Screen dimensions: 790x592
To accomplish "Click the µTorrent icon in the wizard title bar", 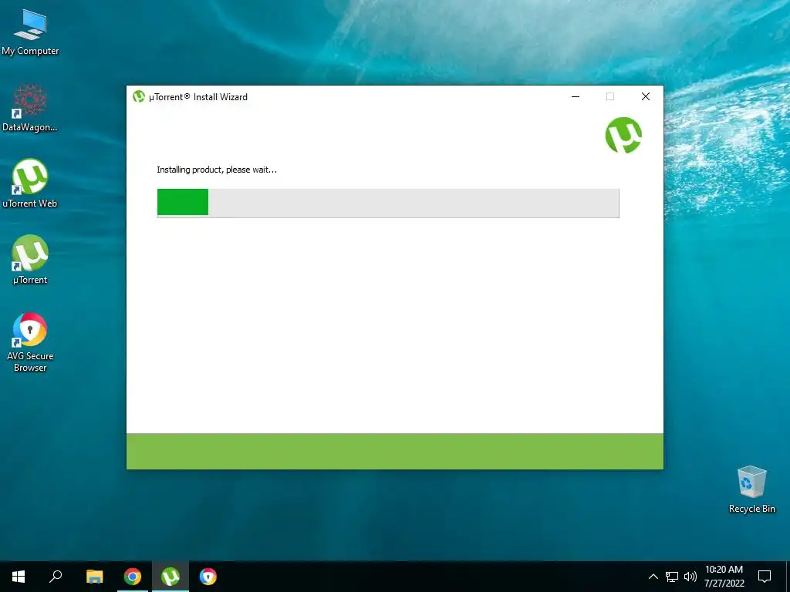I will point(139,96).
